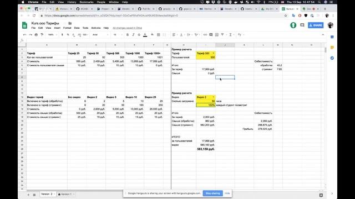Open the Format menu in Sheets
355x199 pixels.
(67, 28)
